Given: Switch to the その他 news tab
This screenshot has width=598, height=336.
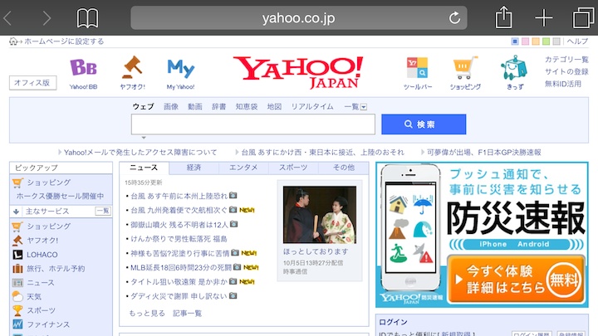Looking at the screenshot, I should [344, 168].
